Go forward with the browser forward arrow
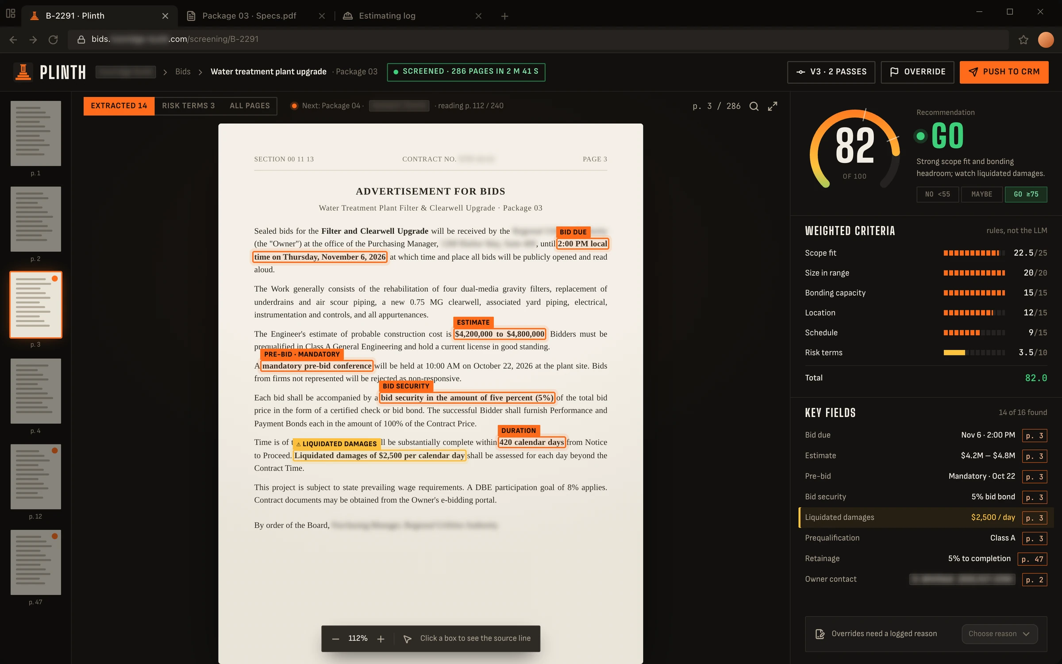The image size is (1062, 664). (33, 40)
